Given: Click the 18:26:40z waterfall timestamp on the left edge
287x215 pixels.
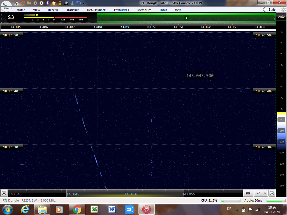Looking at the screenshot, I should click(x=11, y=91).
